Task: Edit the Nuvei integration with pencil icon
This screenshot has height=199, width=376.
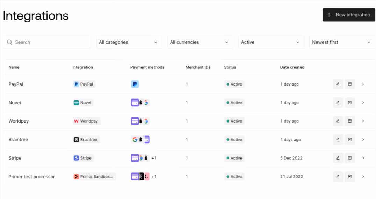Action: 338,103
